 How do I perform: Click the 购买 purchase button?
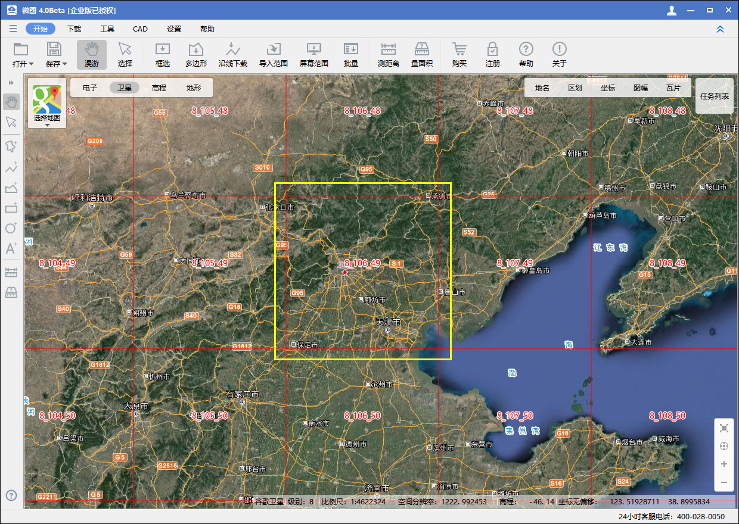pos(459,55)
